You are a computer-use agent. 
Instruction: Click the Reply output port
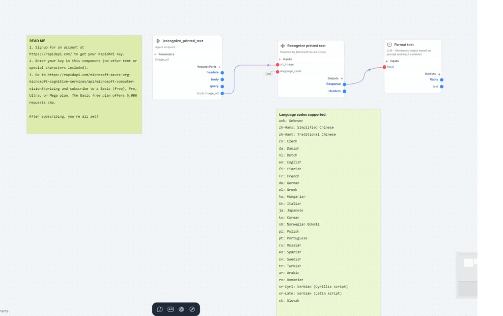[x=442, y=79]
